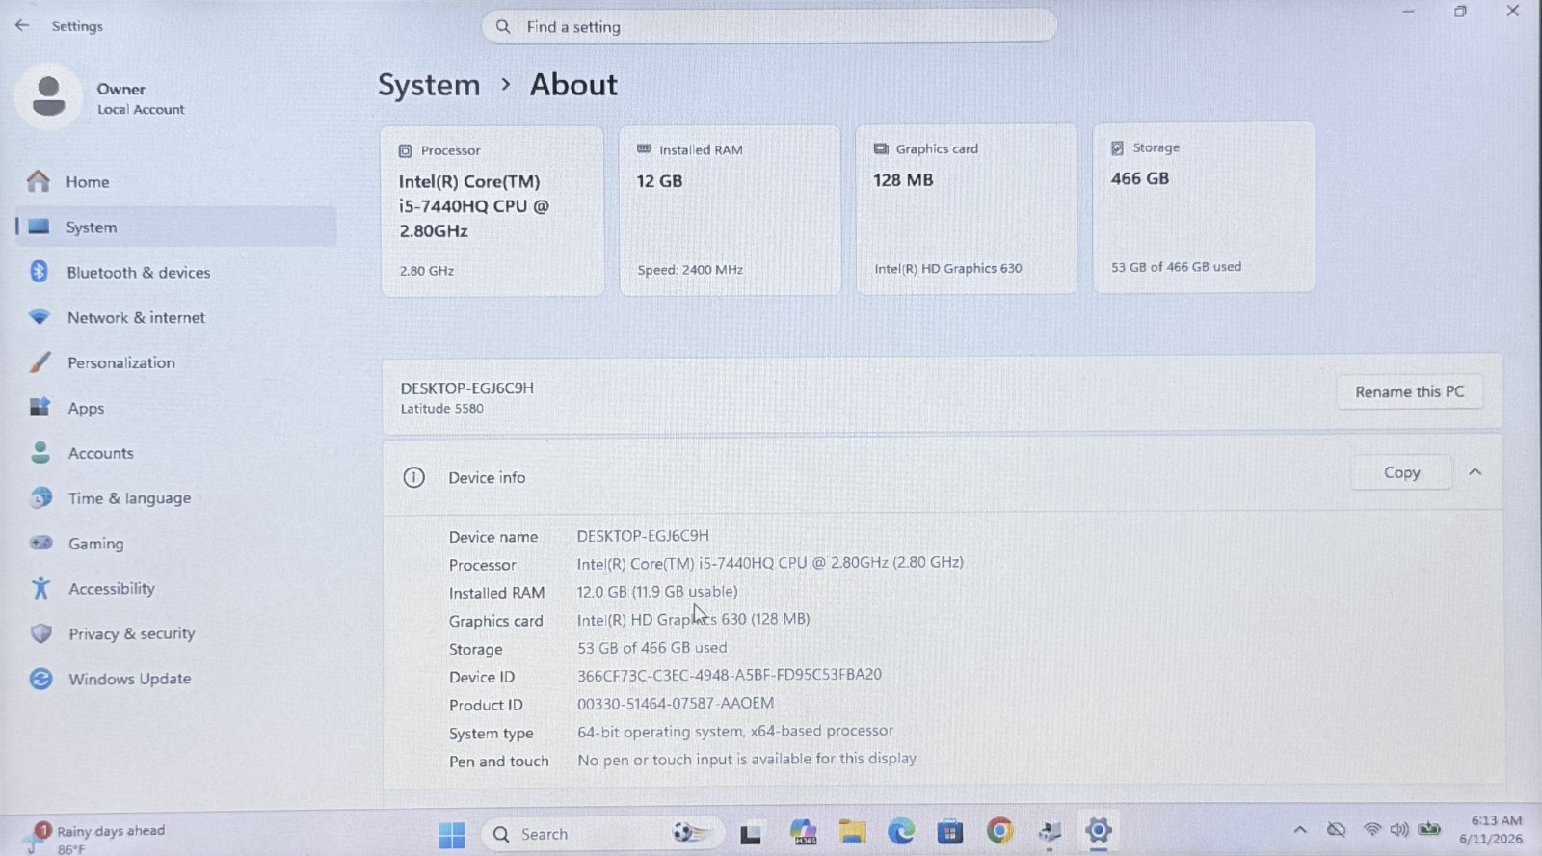Click the Wi-Fi network tray icon
This screenshot has height=856, width=1542.
pyautogui.click(x=1371, y=829)
